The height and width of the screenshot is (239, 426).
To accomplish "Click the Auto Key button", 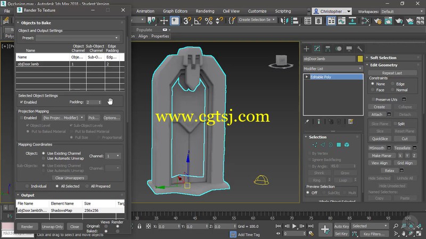I will coord(341,226).
